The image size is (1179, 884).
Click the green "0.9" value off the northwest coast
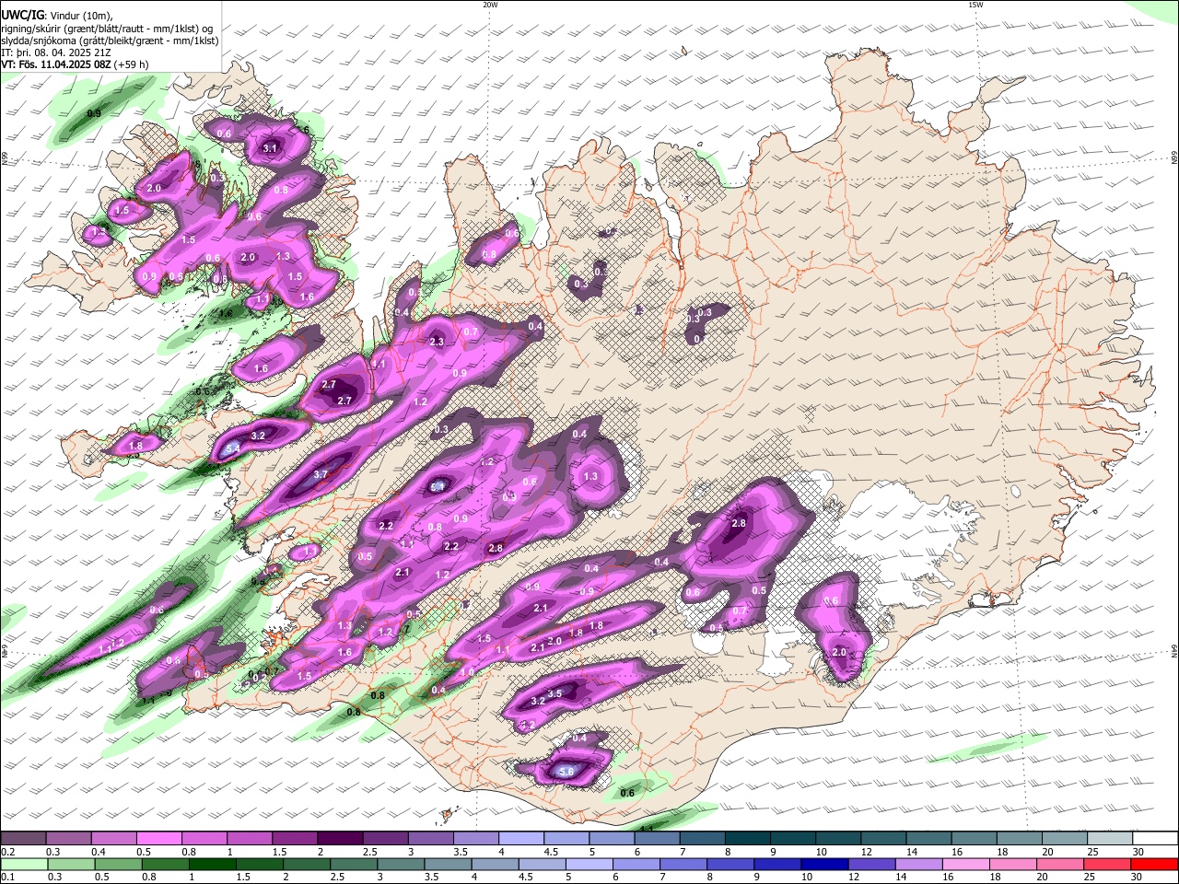tap(94, 113)
